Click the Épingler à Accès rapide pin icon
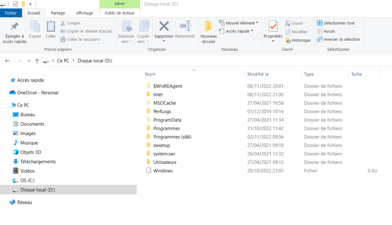 pyautogui.click(x=15, y=27)
